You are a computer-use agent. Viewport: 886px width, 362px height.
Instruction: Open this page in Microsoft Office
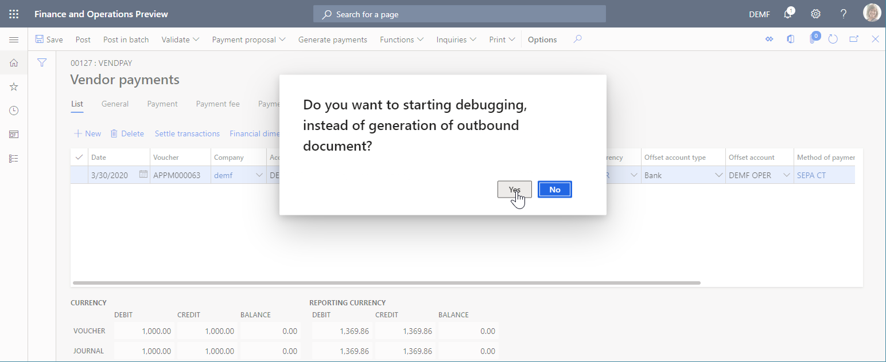[790, 39]
